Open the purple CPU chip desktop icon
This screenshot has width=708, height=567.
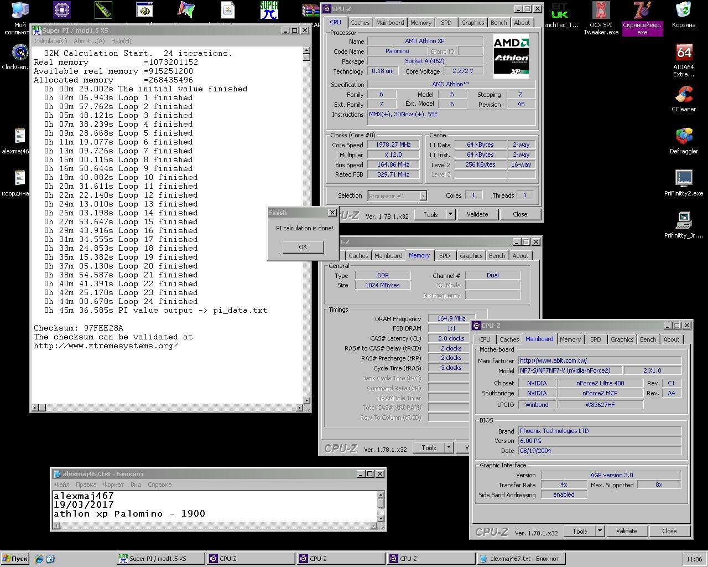[x=62, y=11]
